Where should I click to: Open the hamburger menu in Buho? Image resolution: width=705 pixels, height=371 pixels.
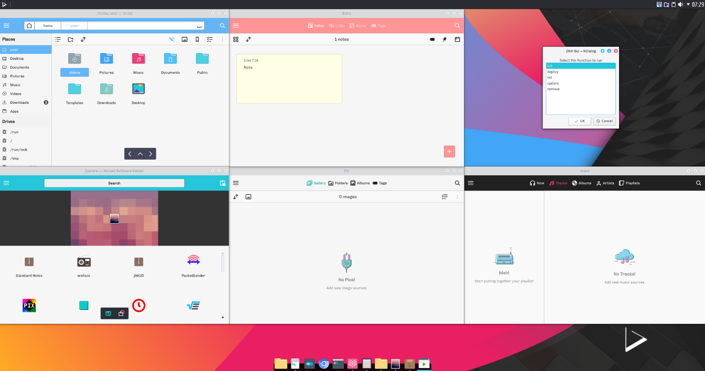[x=236, y=26]
